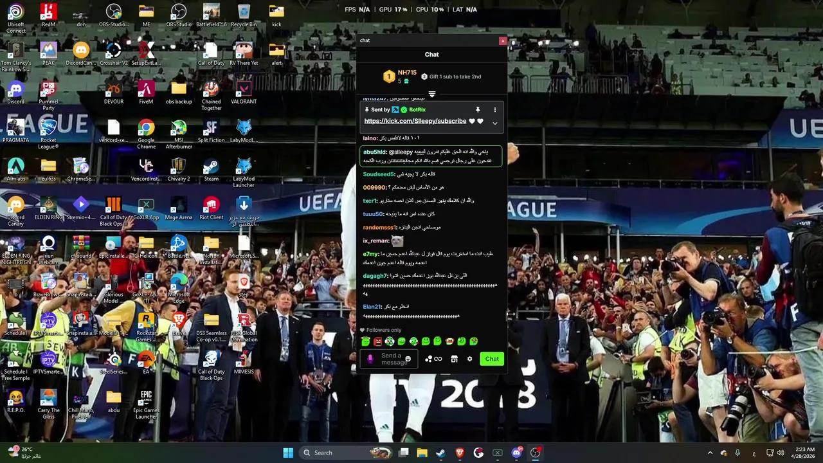823x463 pixels.
Task: Open the emoji picker in message box
Action: 408,359
